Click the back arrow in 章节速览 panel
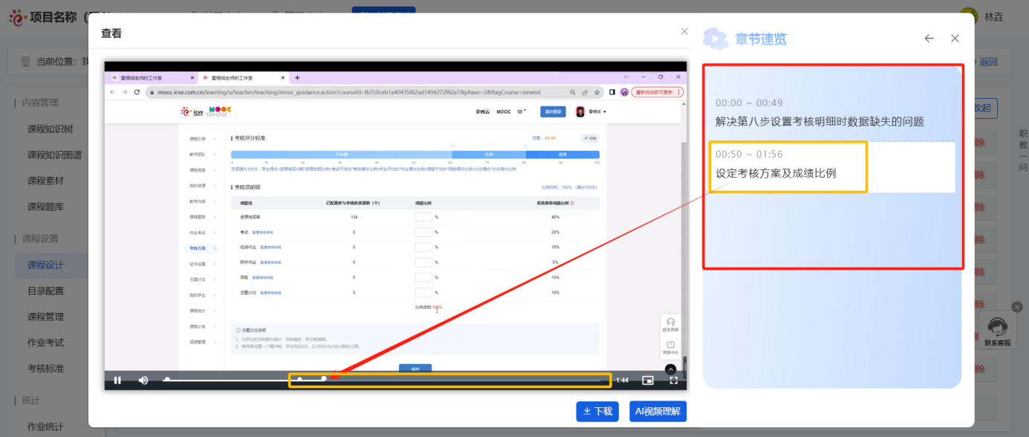The height and width of the screenshot is (437, 1029). point(929,39)
